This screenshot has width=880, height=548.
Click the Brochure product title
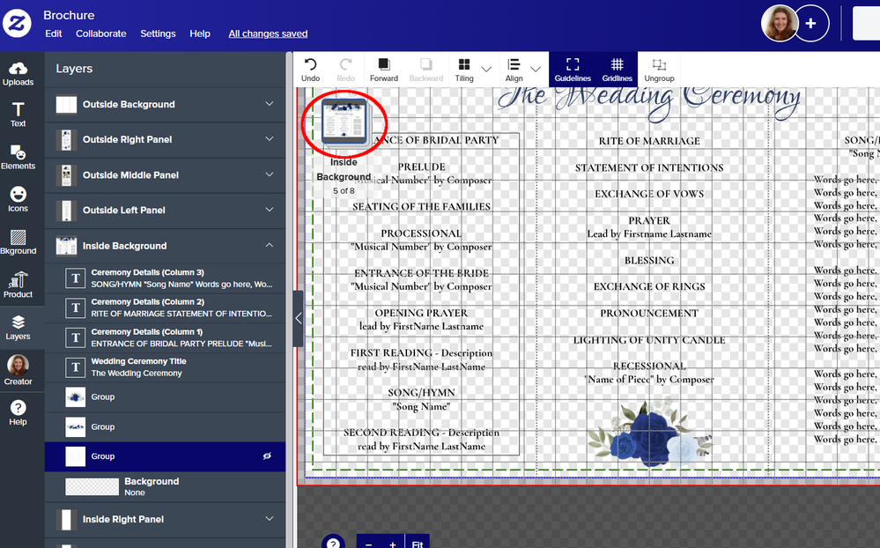69,15
